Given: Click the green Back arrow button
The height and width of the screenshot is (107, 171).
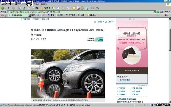Looking at the screenshot, I should point(2,8).
